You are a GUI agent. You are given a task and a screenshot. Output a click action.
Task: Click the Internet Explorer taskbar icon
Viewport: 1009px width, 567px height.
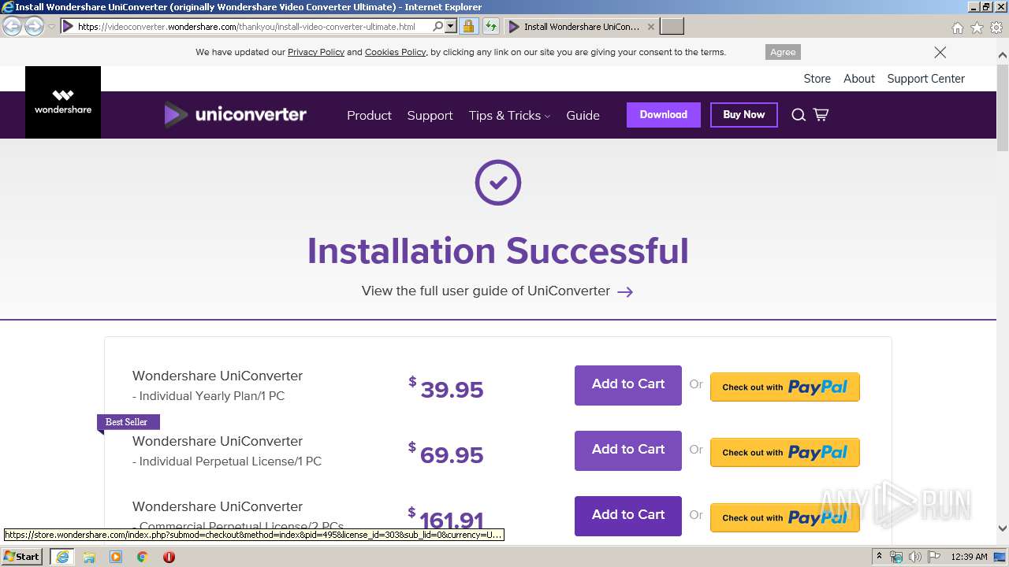tap(61, 557)
